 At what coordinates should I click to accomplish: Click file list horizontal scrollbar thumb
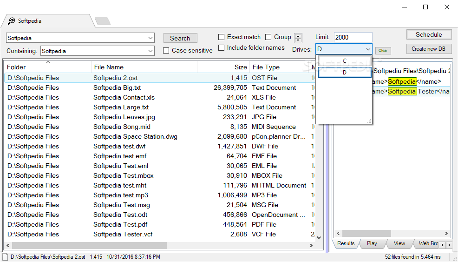pyautogui.click(x=89, y=245)
